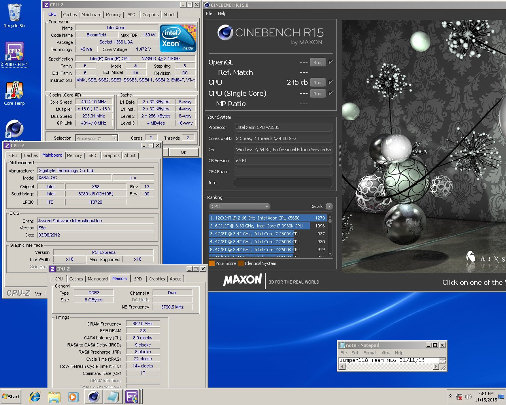This screenshot has height=405, width=506.
Task: Select SPD tab in CPU-Z Memory window
Action: (138, 279)
